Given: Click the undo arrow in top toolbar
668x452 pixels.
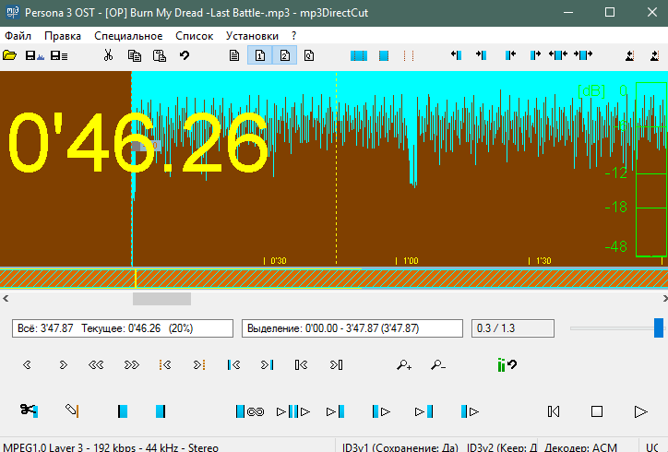Looking at the screenshot, I should (185, 56).
